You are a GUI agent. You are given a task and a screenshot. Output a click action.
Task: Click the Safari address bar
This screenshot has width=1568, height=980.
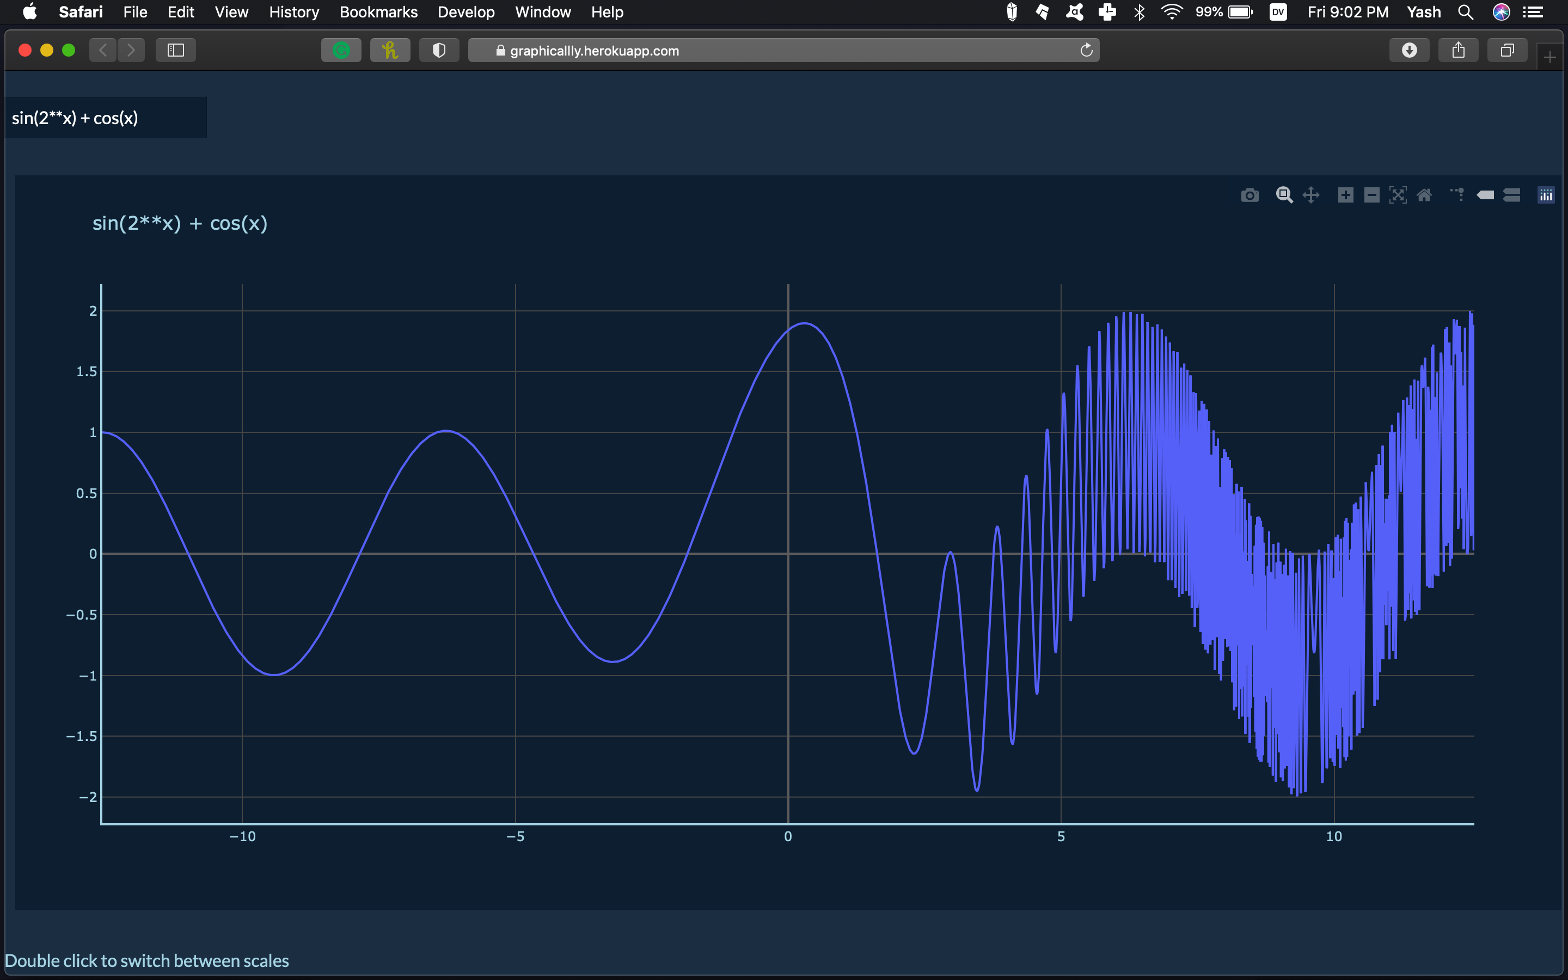783,50
